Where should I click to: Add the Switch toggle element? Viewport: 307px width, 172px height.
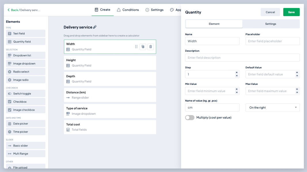coord(26,93)
